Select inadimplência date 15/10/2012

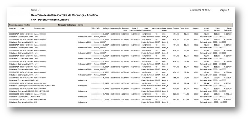[x=135, y=100]
